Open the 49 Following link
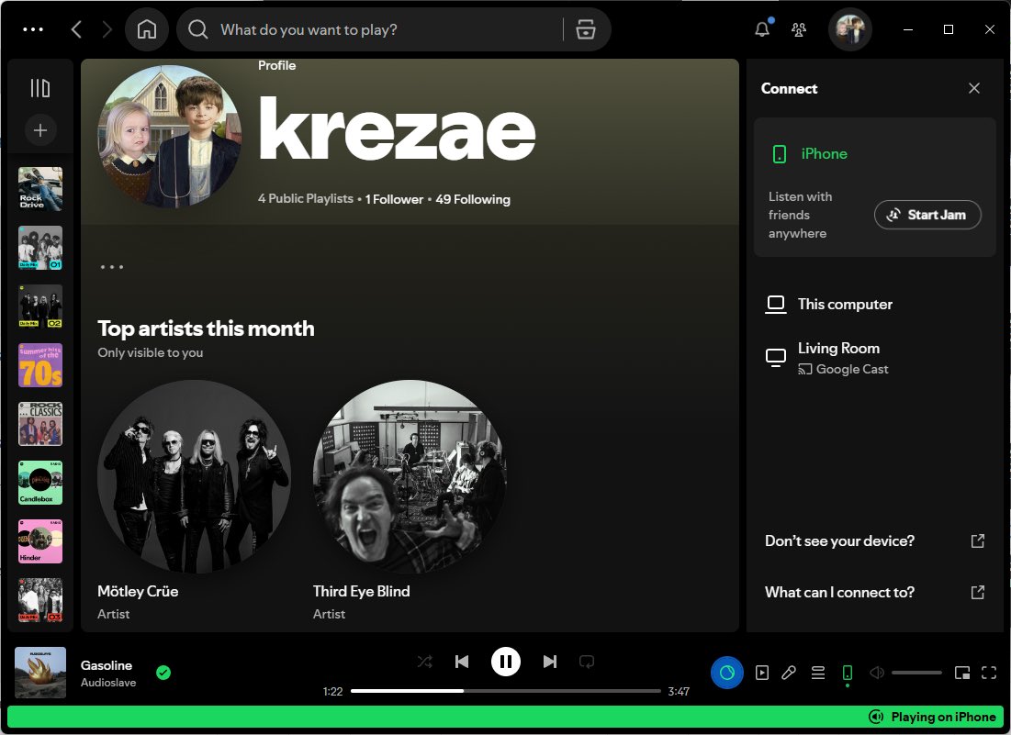The height and width of the screenshot is (735, 1011). coord(473,199)
